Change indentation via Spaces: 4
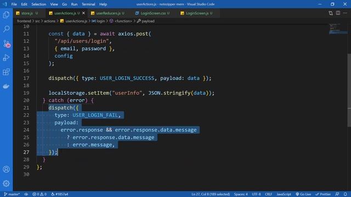The height and width of the screenshot is (197, 351). [241, 194]
